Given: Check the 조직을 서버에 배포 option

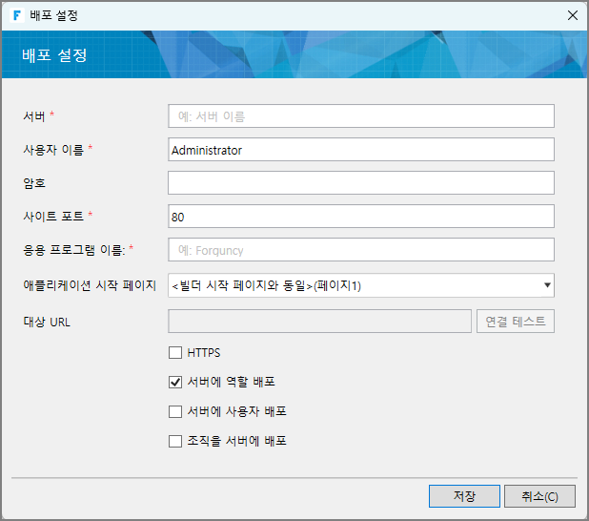Looking at the screenshot, I should point(175,441).
